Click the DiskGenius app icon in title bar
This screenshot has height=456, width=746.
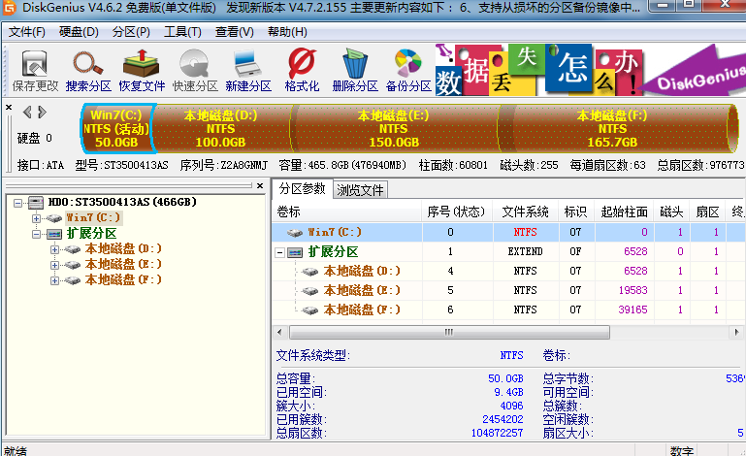(x=10, y=7)
